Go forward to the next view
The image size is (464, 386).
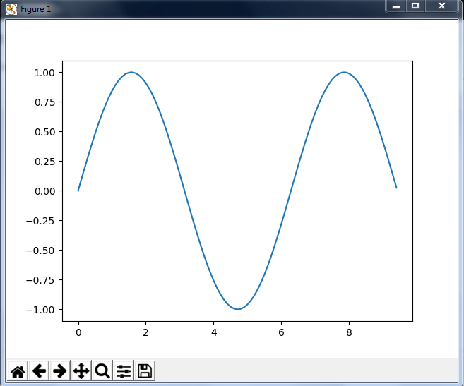coord(60,370)
